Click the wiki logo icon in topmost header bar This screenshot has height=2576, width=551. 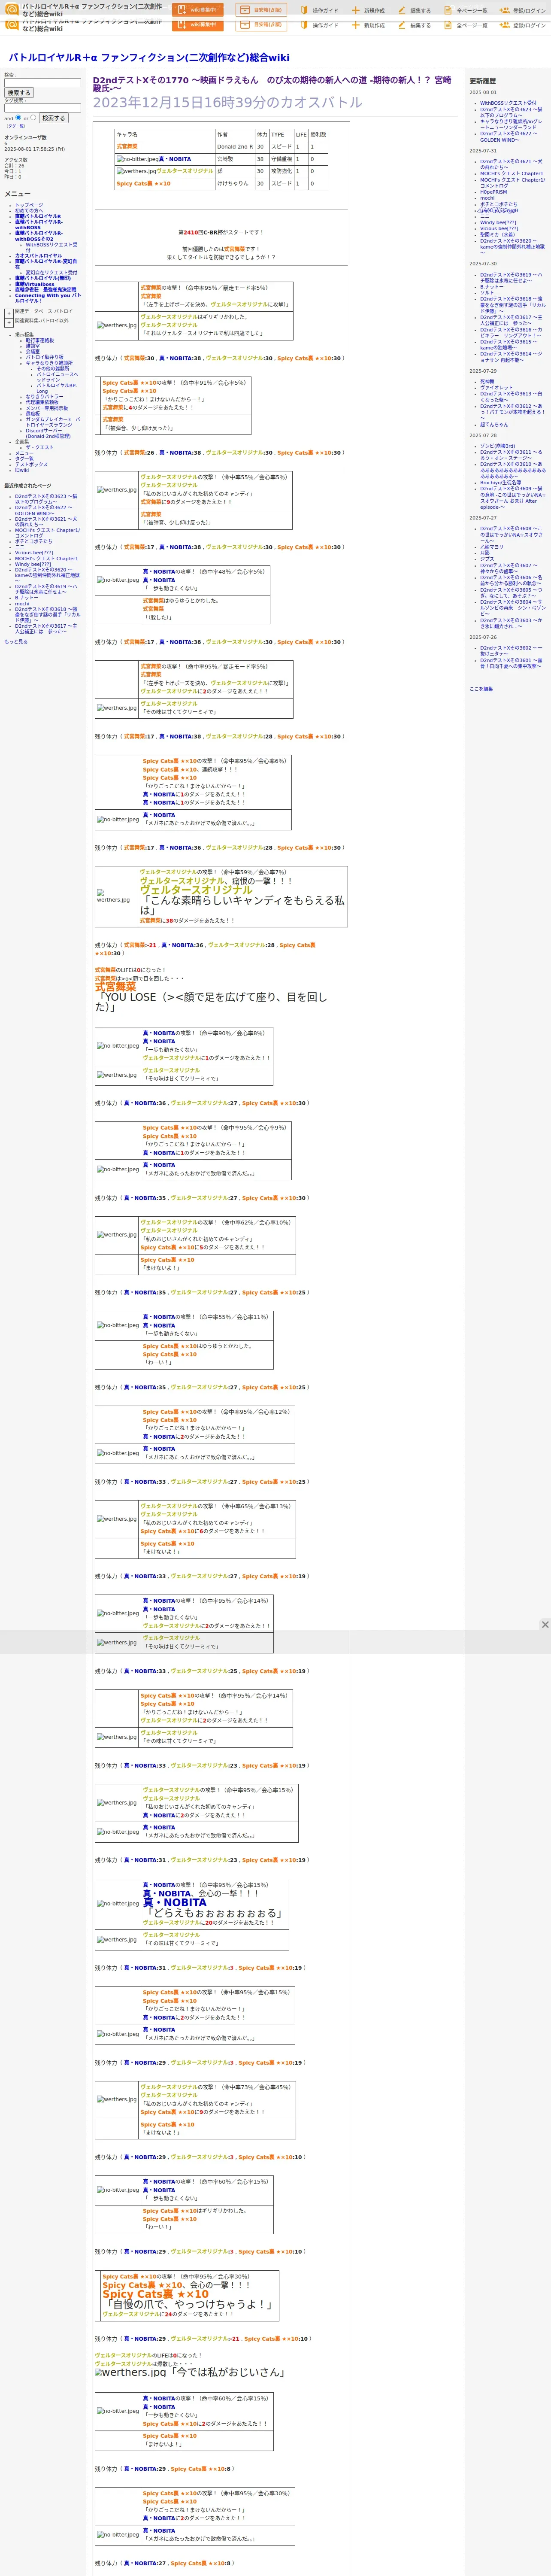click(12, 9)
